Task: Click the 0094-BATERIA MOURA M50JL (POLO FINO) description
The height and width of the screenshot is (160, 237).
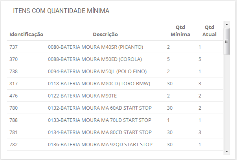Action: pyautogui.click(x=97, y=72)
